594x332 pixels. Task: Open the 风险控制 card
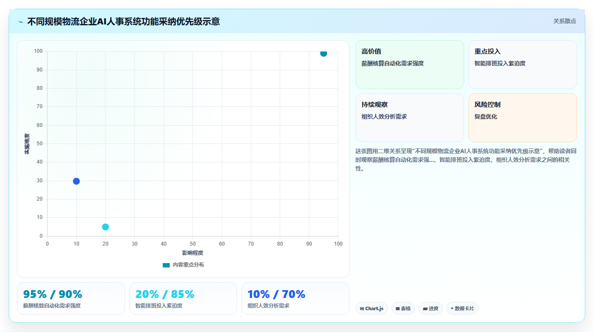(x=523, y=118)
